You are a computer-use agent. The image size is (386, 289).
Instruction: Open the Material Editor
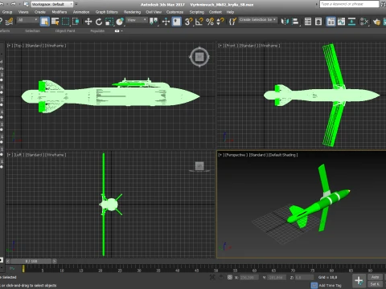pyautogui.click(x=364, y=22)
